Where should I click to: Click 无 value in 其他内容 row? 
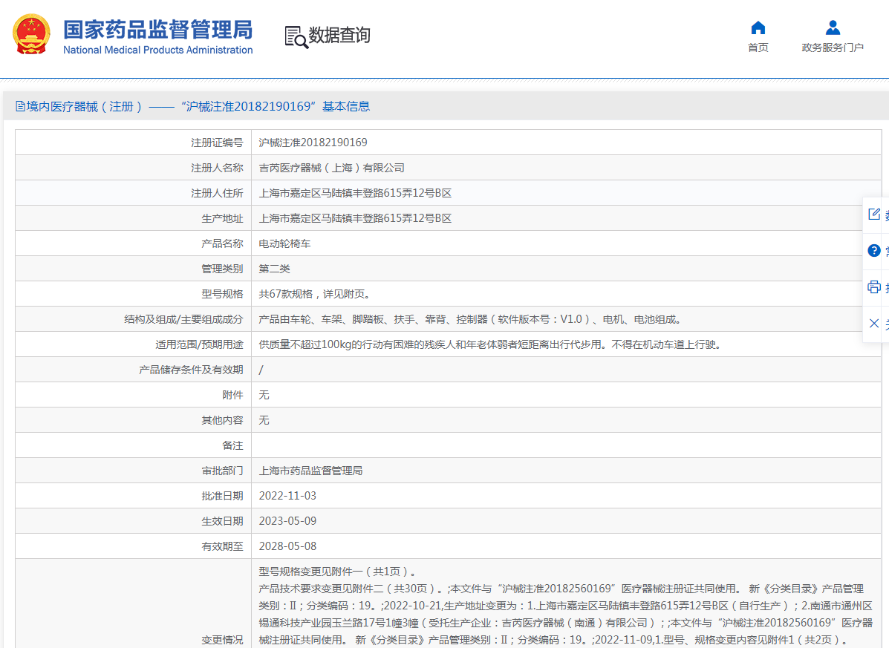point(264,420)
